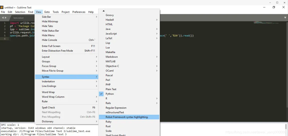Expand the Dictionary submenu
The height and width of the screenshot is (136, 288).
point(67,121)
